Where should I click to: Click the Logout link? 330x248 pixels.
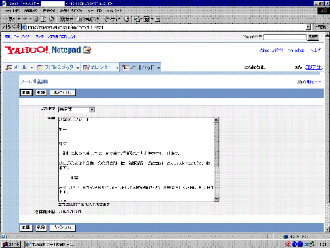click(314, 67)
